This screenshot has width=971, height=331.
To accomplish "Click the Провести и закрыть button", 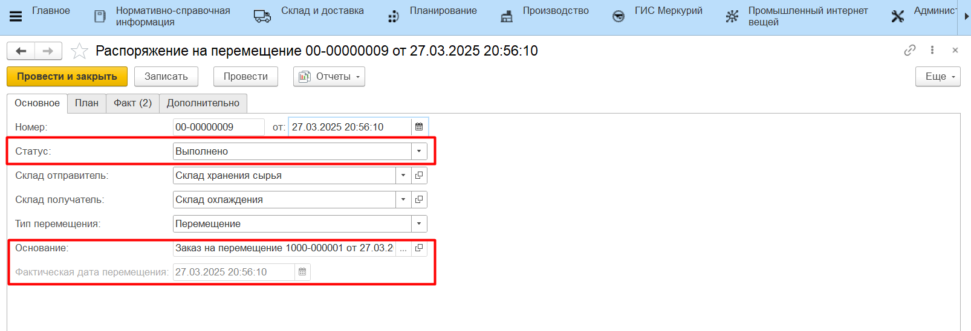I will (67, 77).
